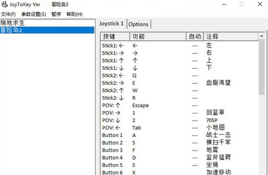Viewport: 268px width, 175px height.
Task: Click the 上 comment
Action: click(x=209, y=60)
